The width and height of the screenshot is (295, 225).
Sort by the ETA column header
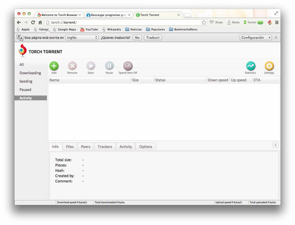266,80
